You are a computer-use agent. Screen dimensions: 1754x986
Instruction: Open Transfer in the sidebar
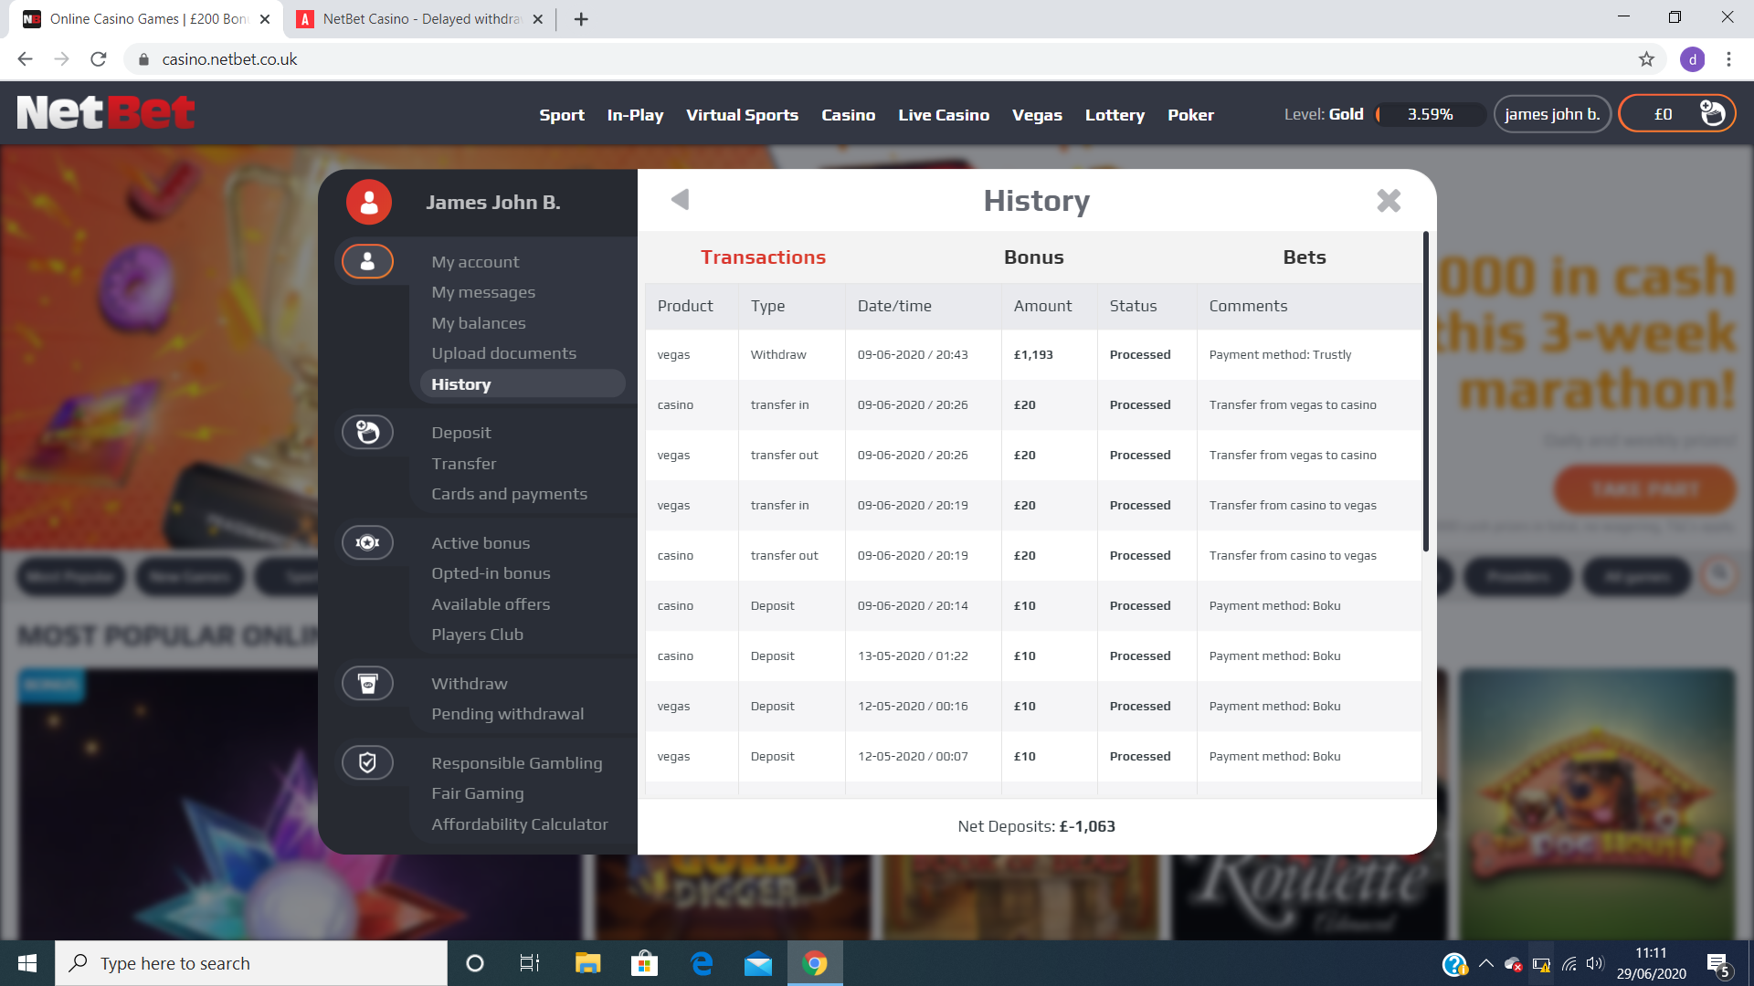(x=464, y=464)
